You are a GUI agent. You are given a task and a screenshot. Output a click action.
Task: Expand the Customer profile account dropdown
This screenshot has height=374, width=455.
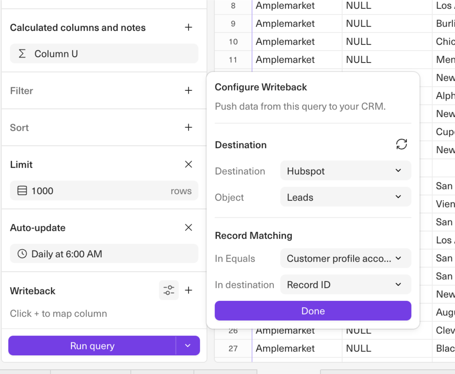coord(345,258)
